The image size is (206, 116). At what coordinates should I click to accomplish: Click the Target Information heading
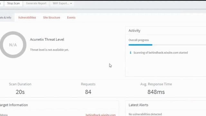[14, 105]
